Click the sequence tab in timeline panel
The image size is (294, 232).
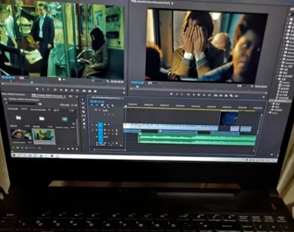(x=106, y=98)
